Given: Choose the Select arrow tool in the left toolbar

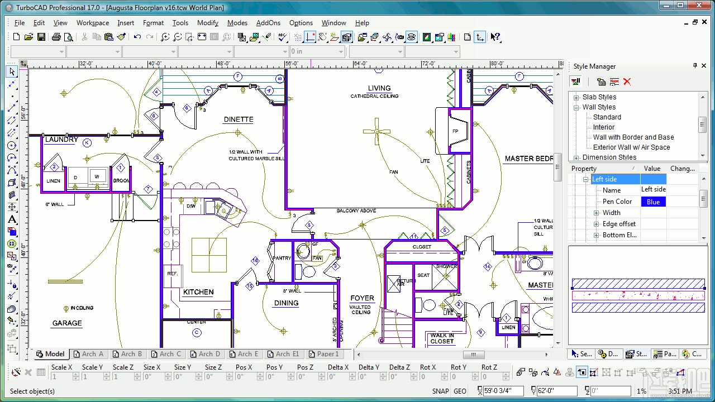Looking at the screenshot, I should [12, 71].
